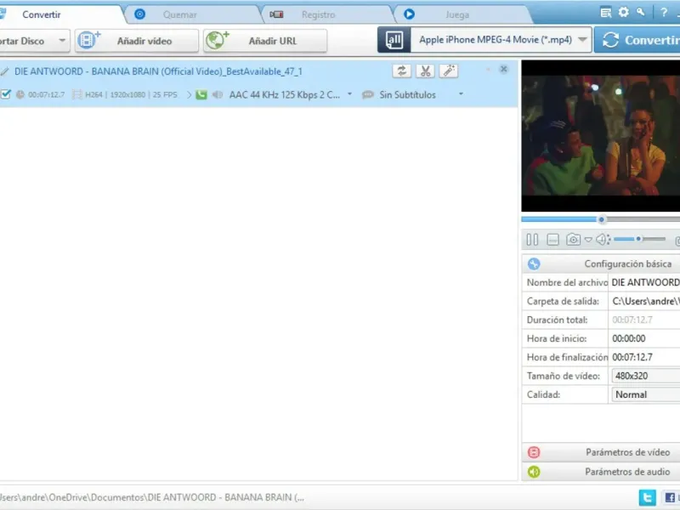Click the Añadir URL globe icon
Viewport: 680px width, 510px height.
218,40
